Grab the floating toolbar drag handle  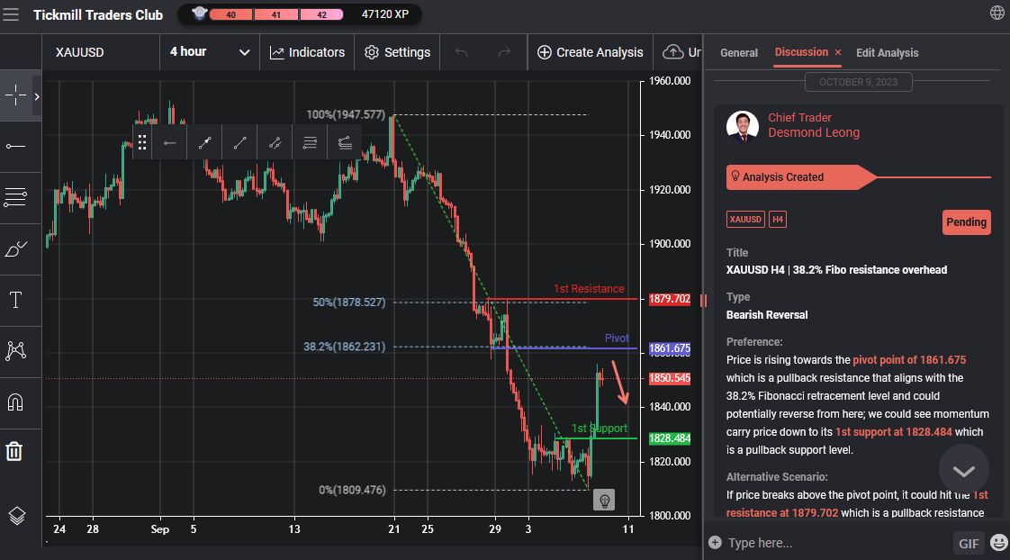click(141, 142)
